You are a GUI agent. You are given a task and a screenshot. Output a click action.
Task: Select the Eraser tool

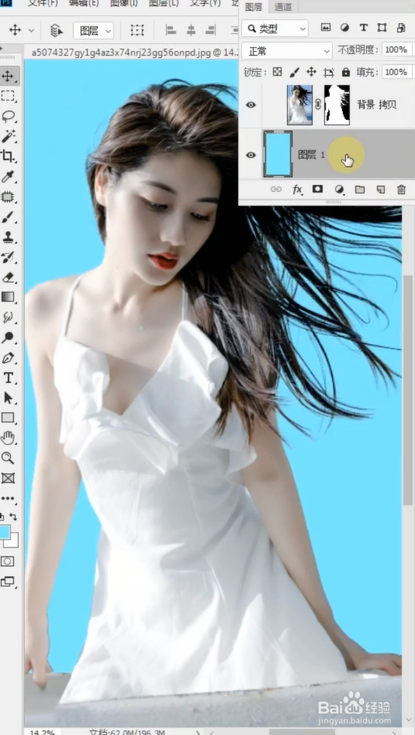pyautogui.click(x=8, y=277)
